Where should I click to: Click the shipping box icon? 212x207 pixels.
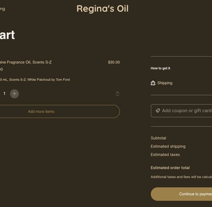(x=153, y=83)
